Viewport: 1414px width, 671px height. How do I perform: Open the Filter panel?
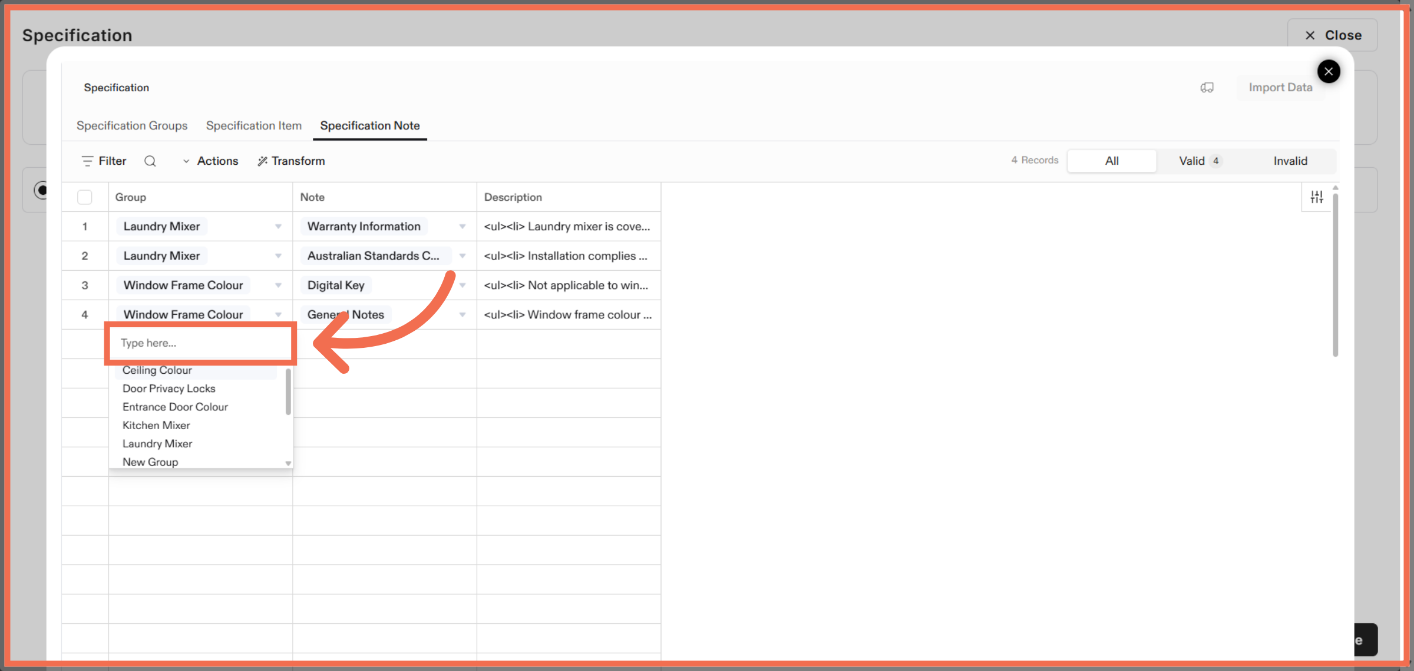tap(104, 161)
